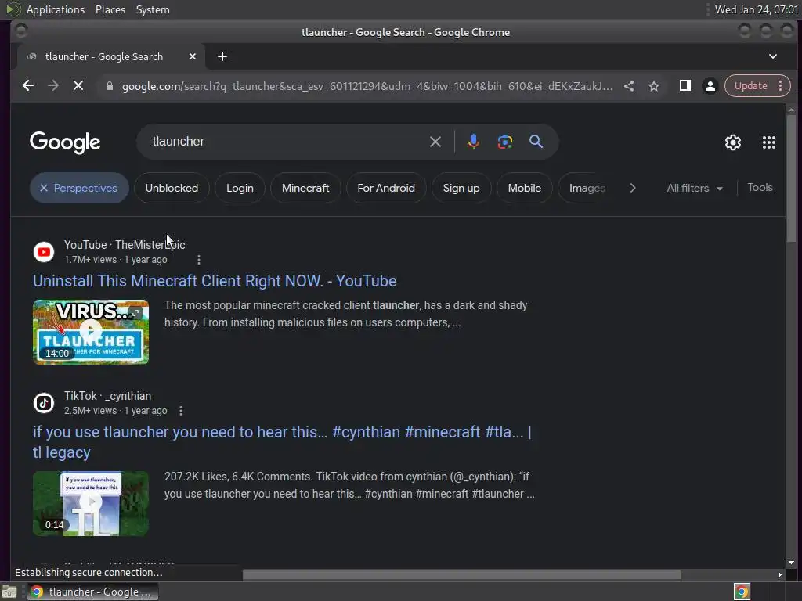802x601 pixels.
Task: Open the Applications menu
Action: click(56, 9)
